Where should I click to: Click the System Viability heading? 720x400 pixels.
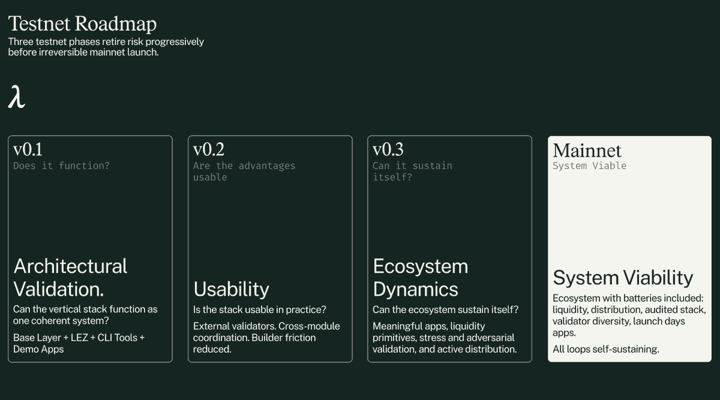pos(623,278)
